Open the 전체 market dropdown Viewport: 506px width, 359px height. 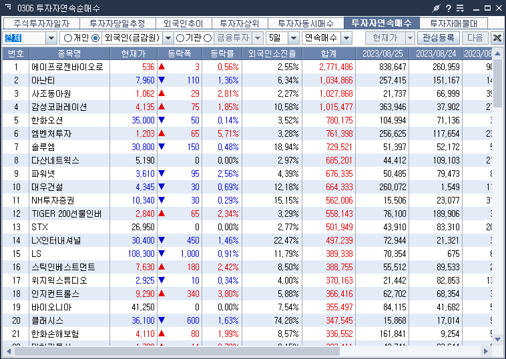tap(51, 38)
